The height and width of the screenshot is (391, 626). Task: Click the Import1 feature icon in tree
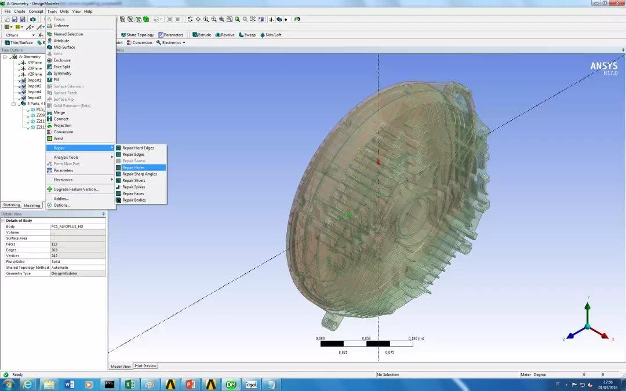[x=24, y=80]
